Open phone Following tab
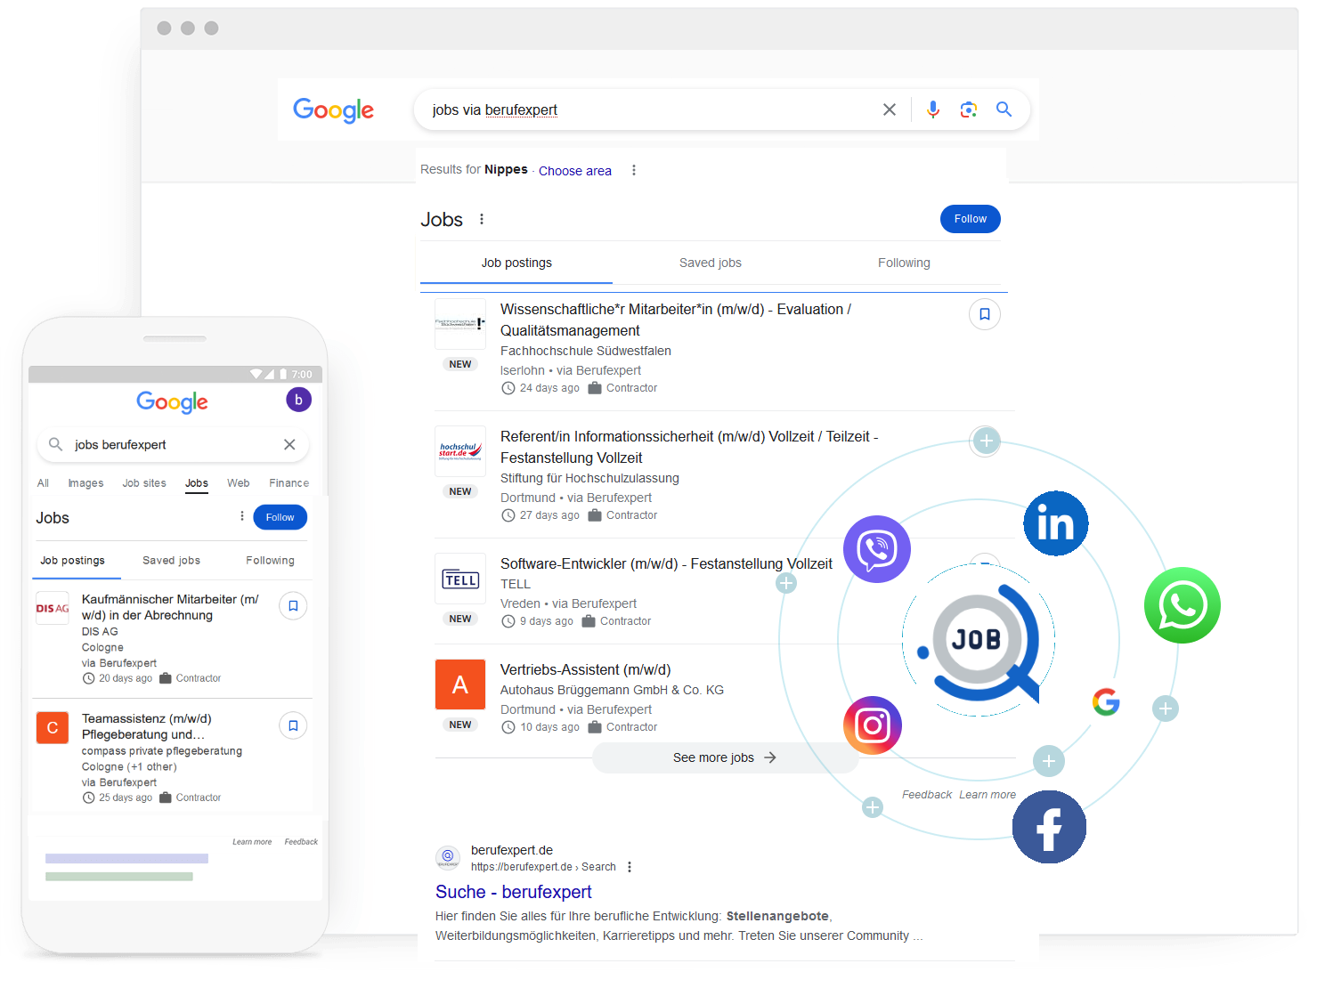This screenshot has width=1341, height=988. point(270,561)
